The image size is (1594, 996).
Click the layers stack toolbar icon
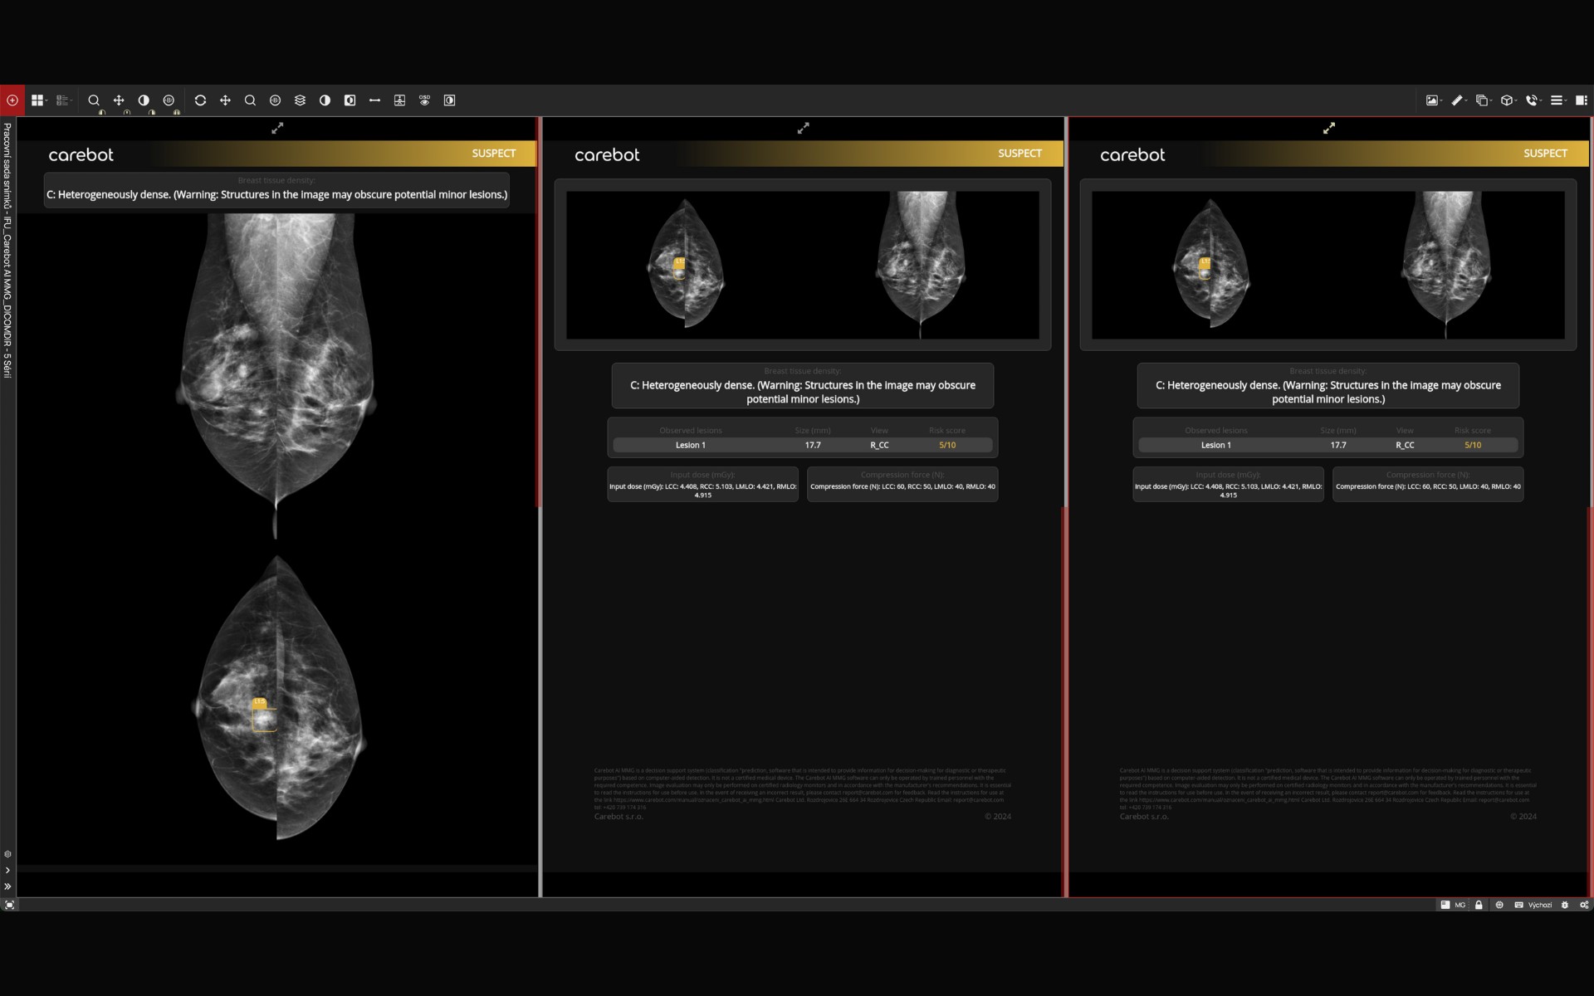[300, 100]
